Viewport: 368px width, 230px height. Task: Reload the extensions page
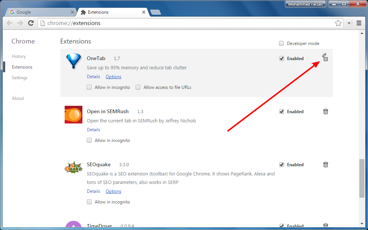pyautogui.click(x=31, y=23)
